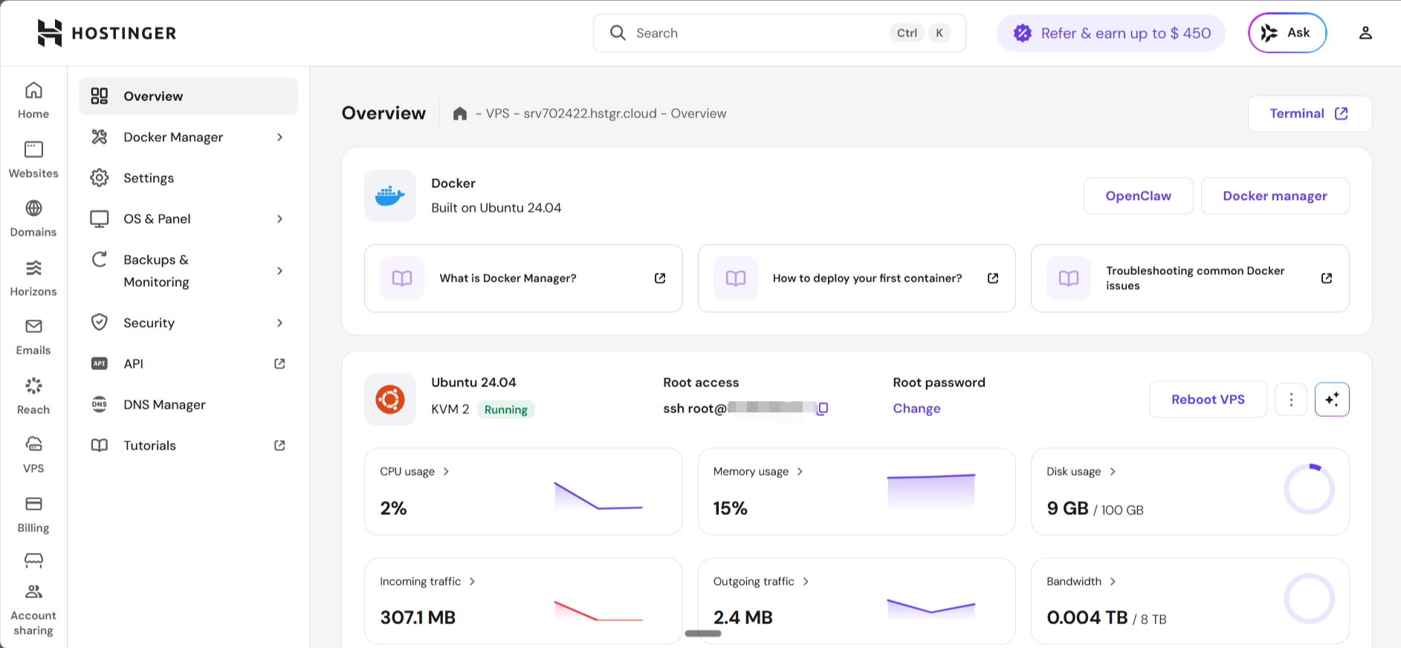Open Horizons from the sidebar
Screen dimensions: 1401x648
pos(33,278)
